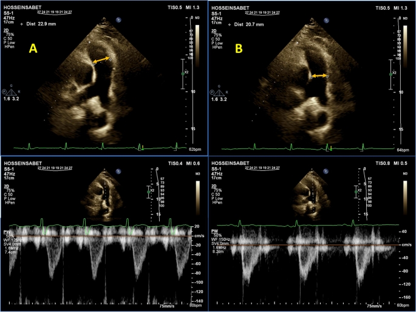Click the '1.6 3.2' frequency values in panel A
The height and width of the screenshot is (312, 416).
point(11,99)
